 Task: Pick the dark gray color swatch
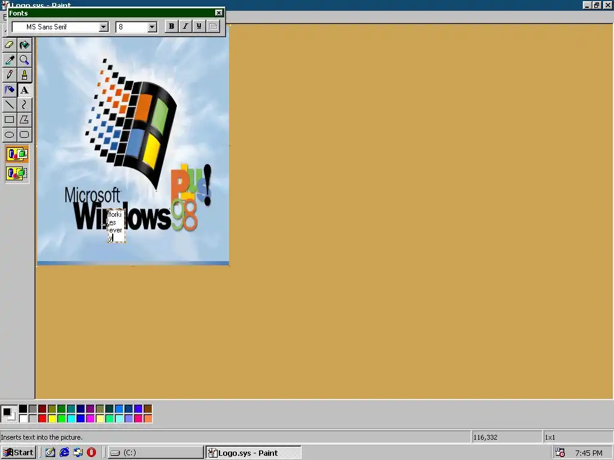33,408
